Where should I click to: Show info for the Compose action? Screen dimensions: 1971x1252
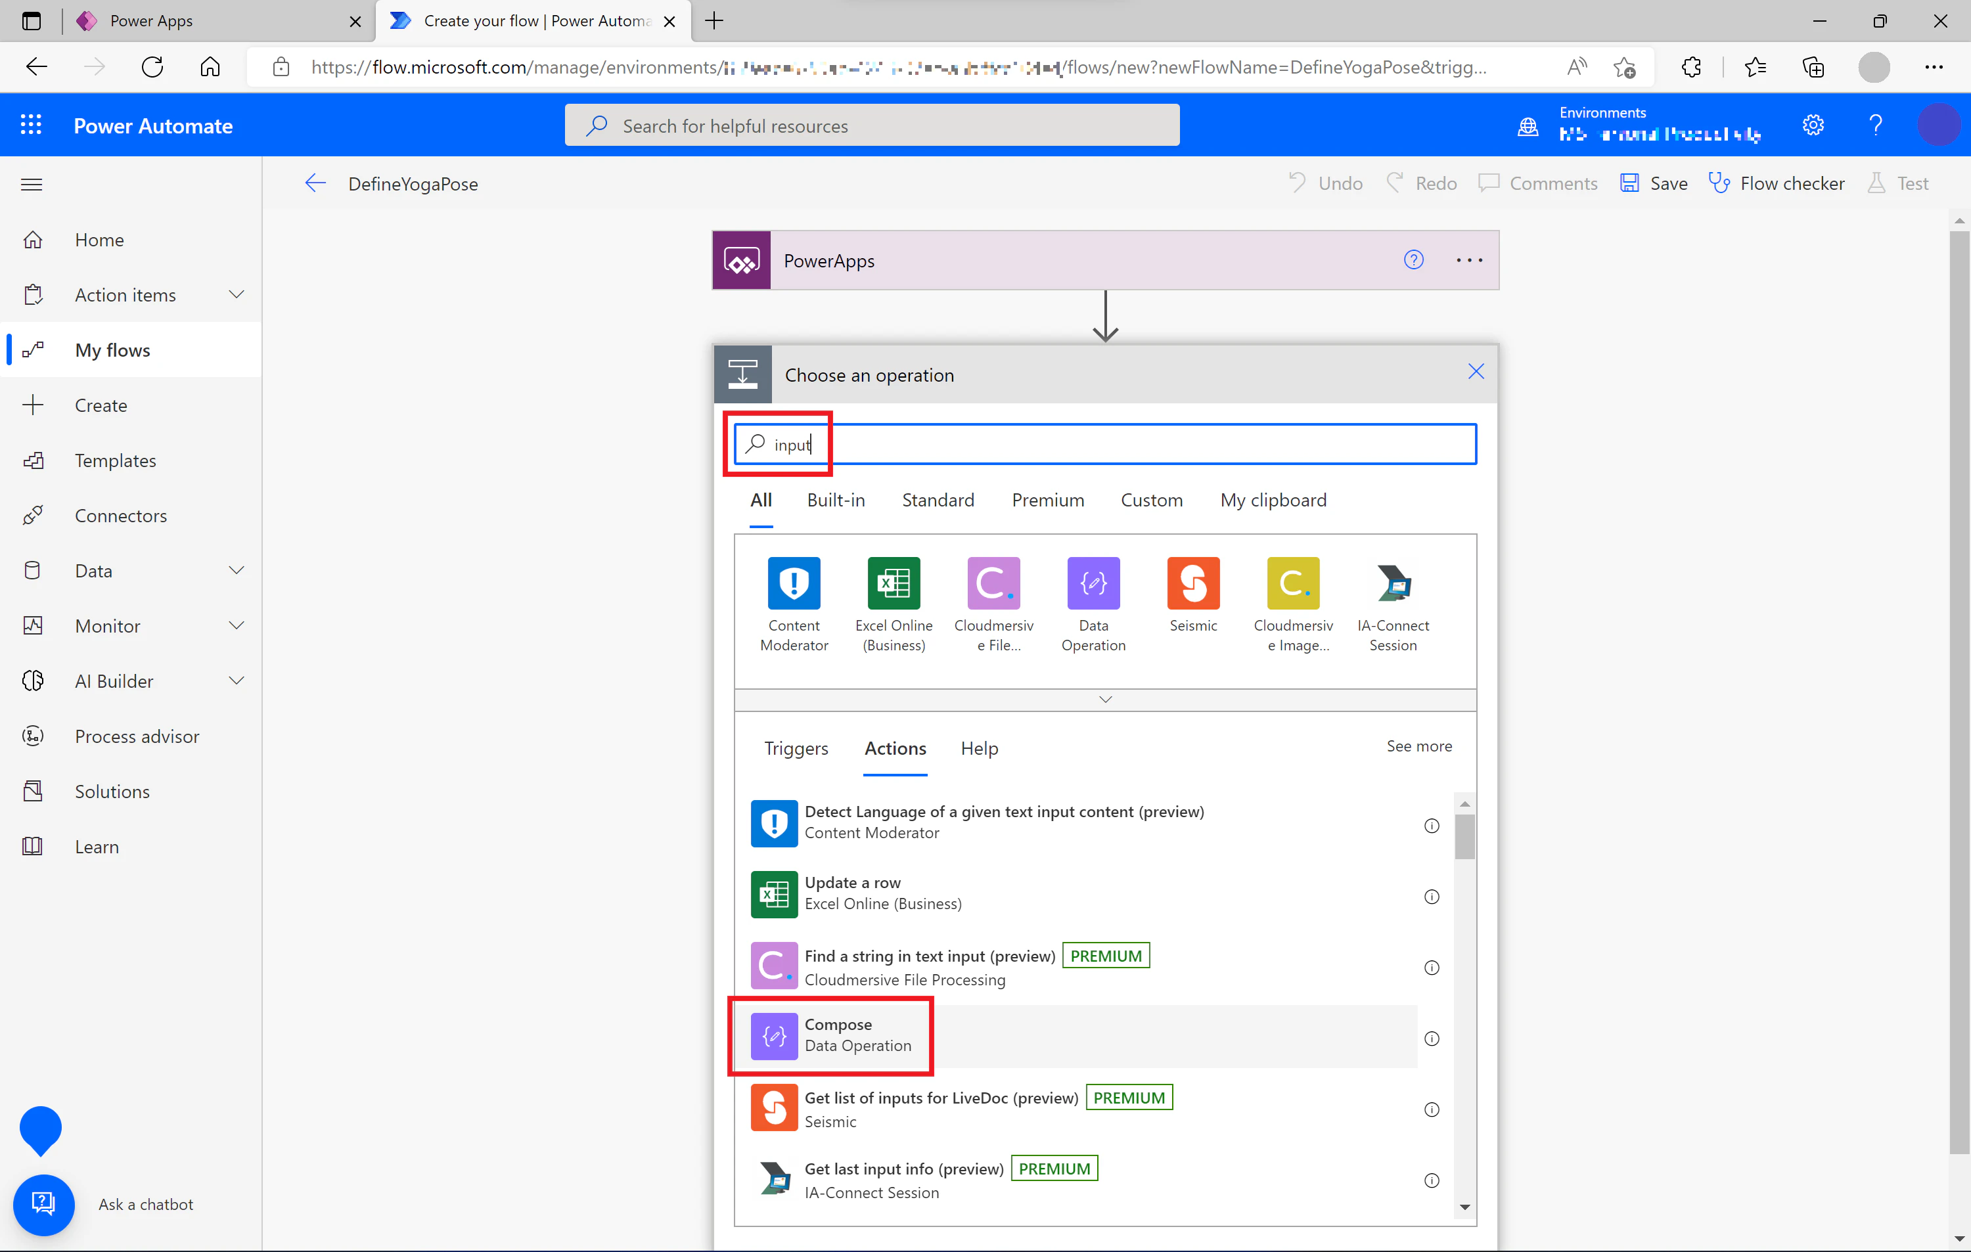pos(1432,1039)
